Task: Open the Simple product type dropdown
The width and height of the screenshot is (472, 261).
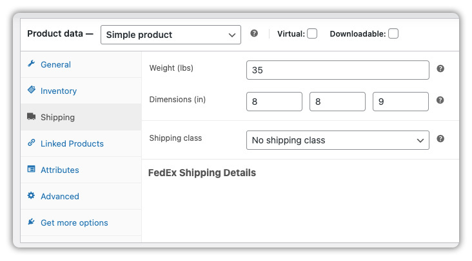Action: coord(171,35)
